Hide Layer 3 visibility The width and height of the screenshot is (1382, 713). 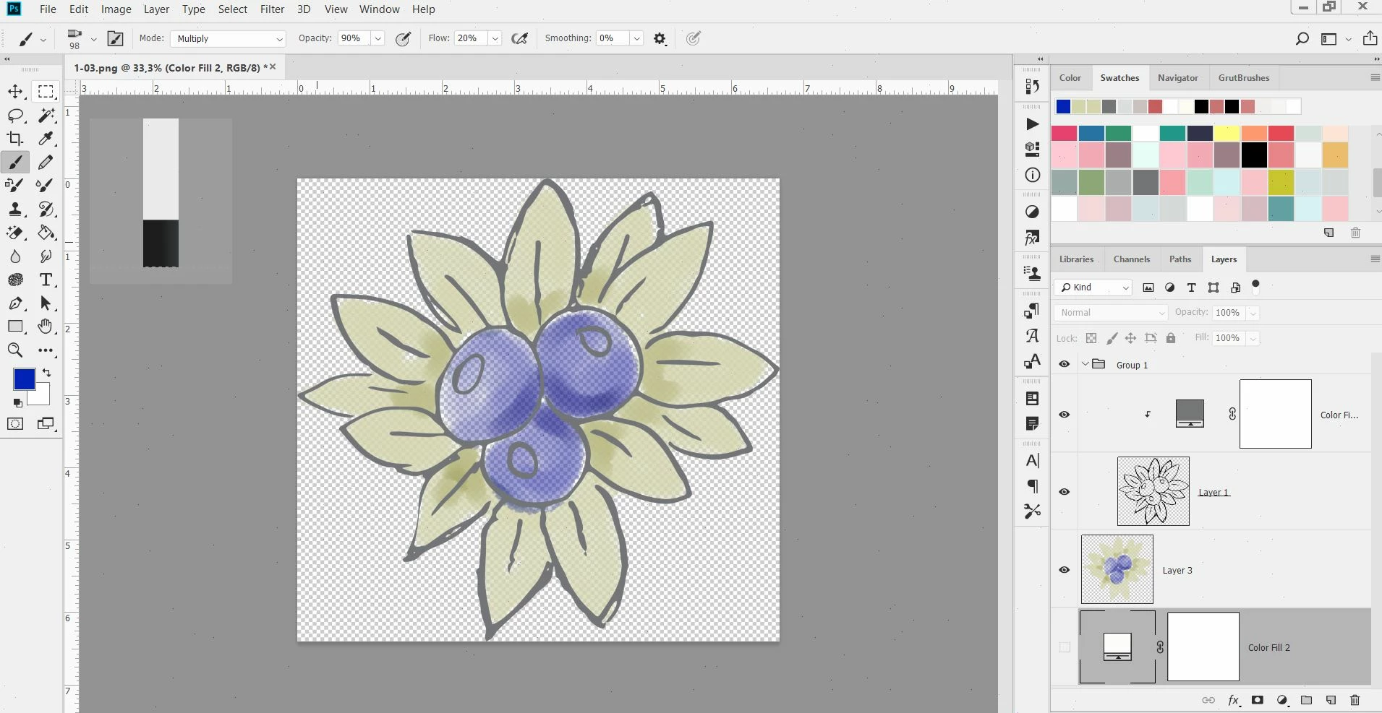click(1064, 570)
